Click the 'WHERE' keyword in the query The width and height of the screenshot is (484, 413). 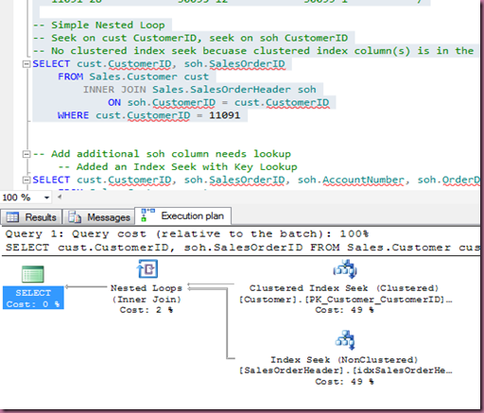(x=74, y=115)
